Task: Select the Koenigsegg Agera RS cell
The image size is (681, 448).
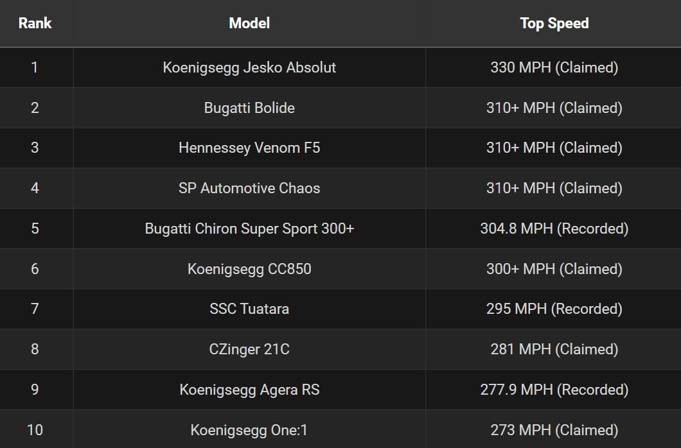Action: tap(249, 390)
